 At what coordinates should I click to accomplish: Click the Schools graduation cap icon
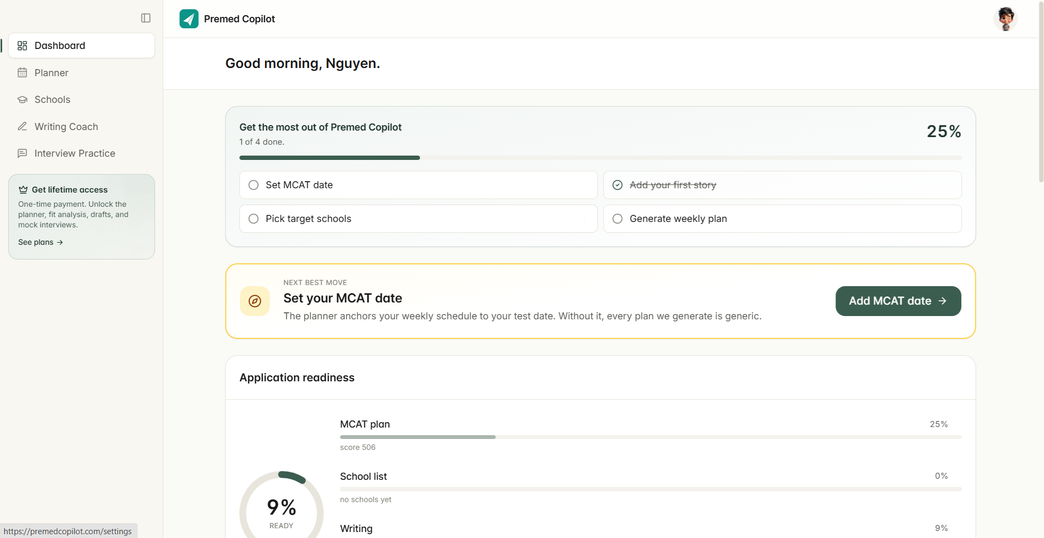click(22, 100)
